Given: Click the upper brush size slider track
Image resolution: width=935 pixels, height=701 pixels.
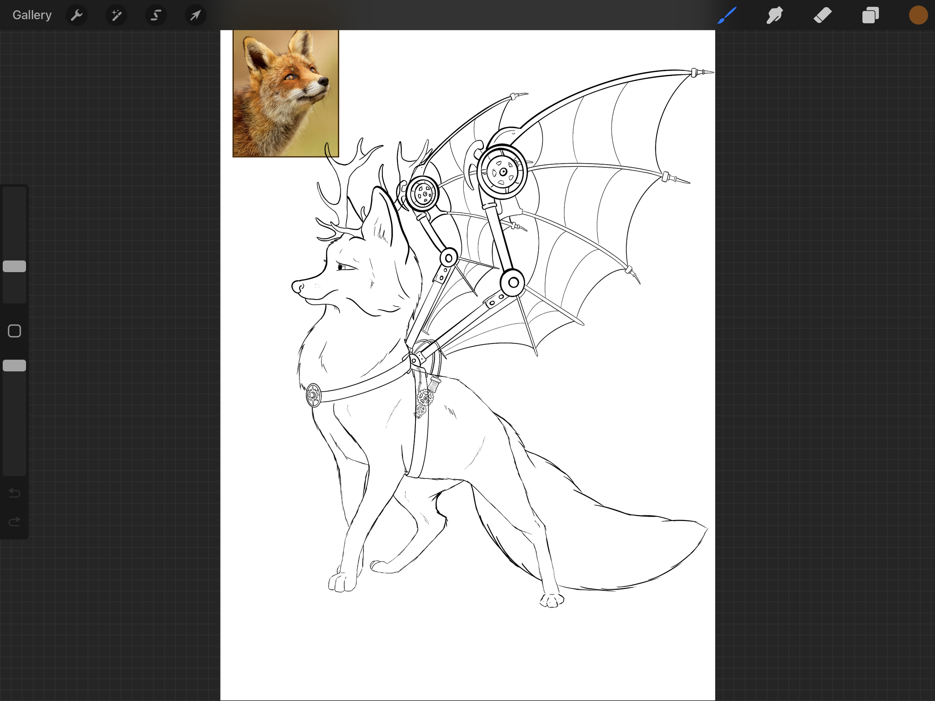Looking at the screenshot, I should tap(14, 220).
